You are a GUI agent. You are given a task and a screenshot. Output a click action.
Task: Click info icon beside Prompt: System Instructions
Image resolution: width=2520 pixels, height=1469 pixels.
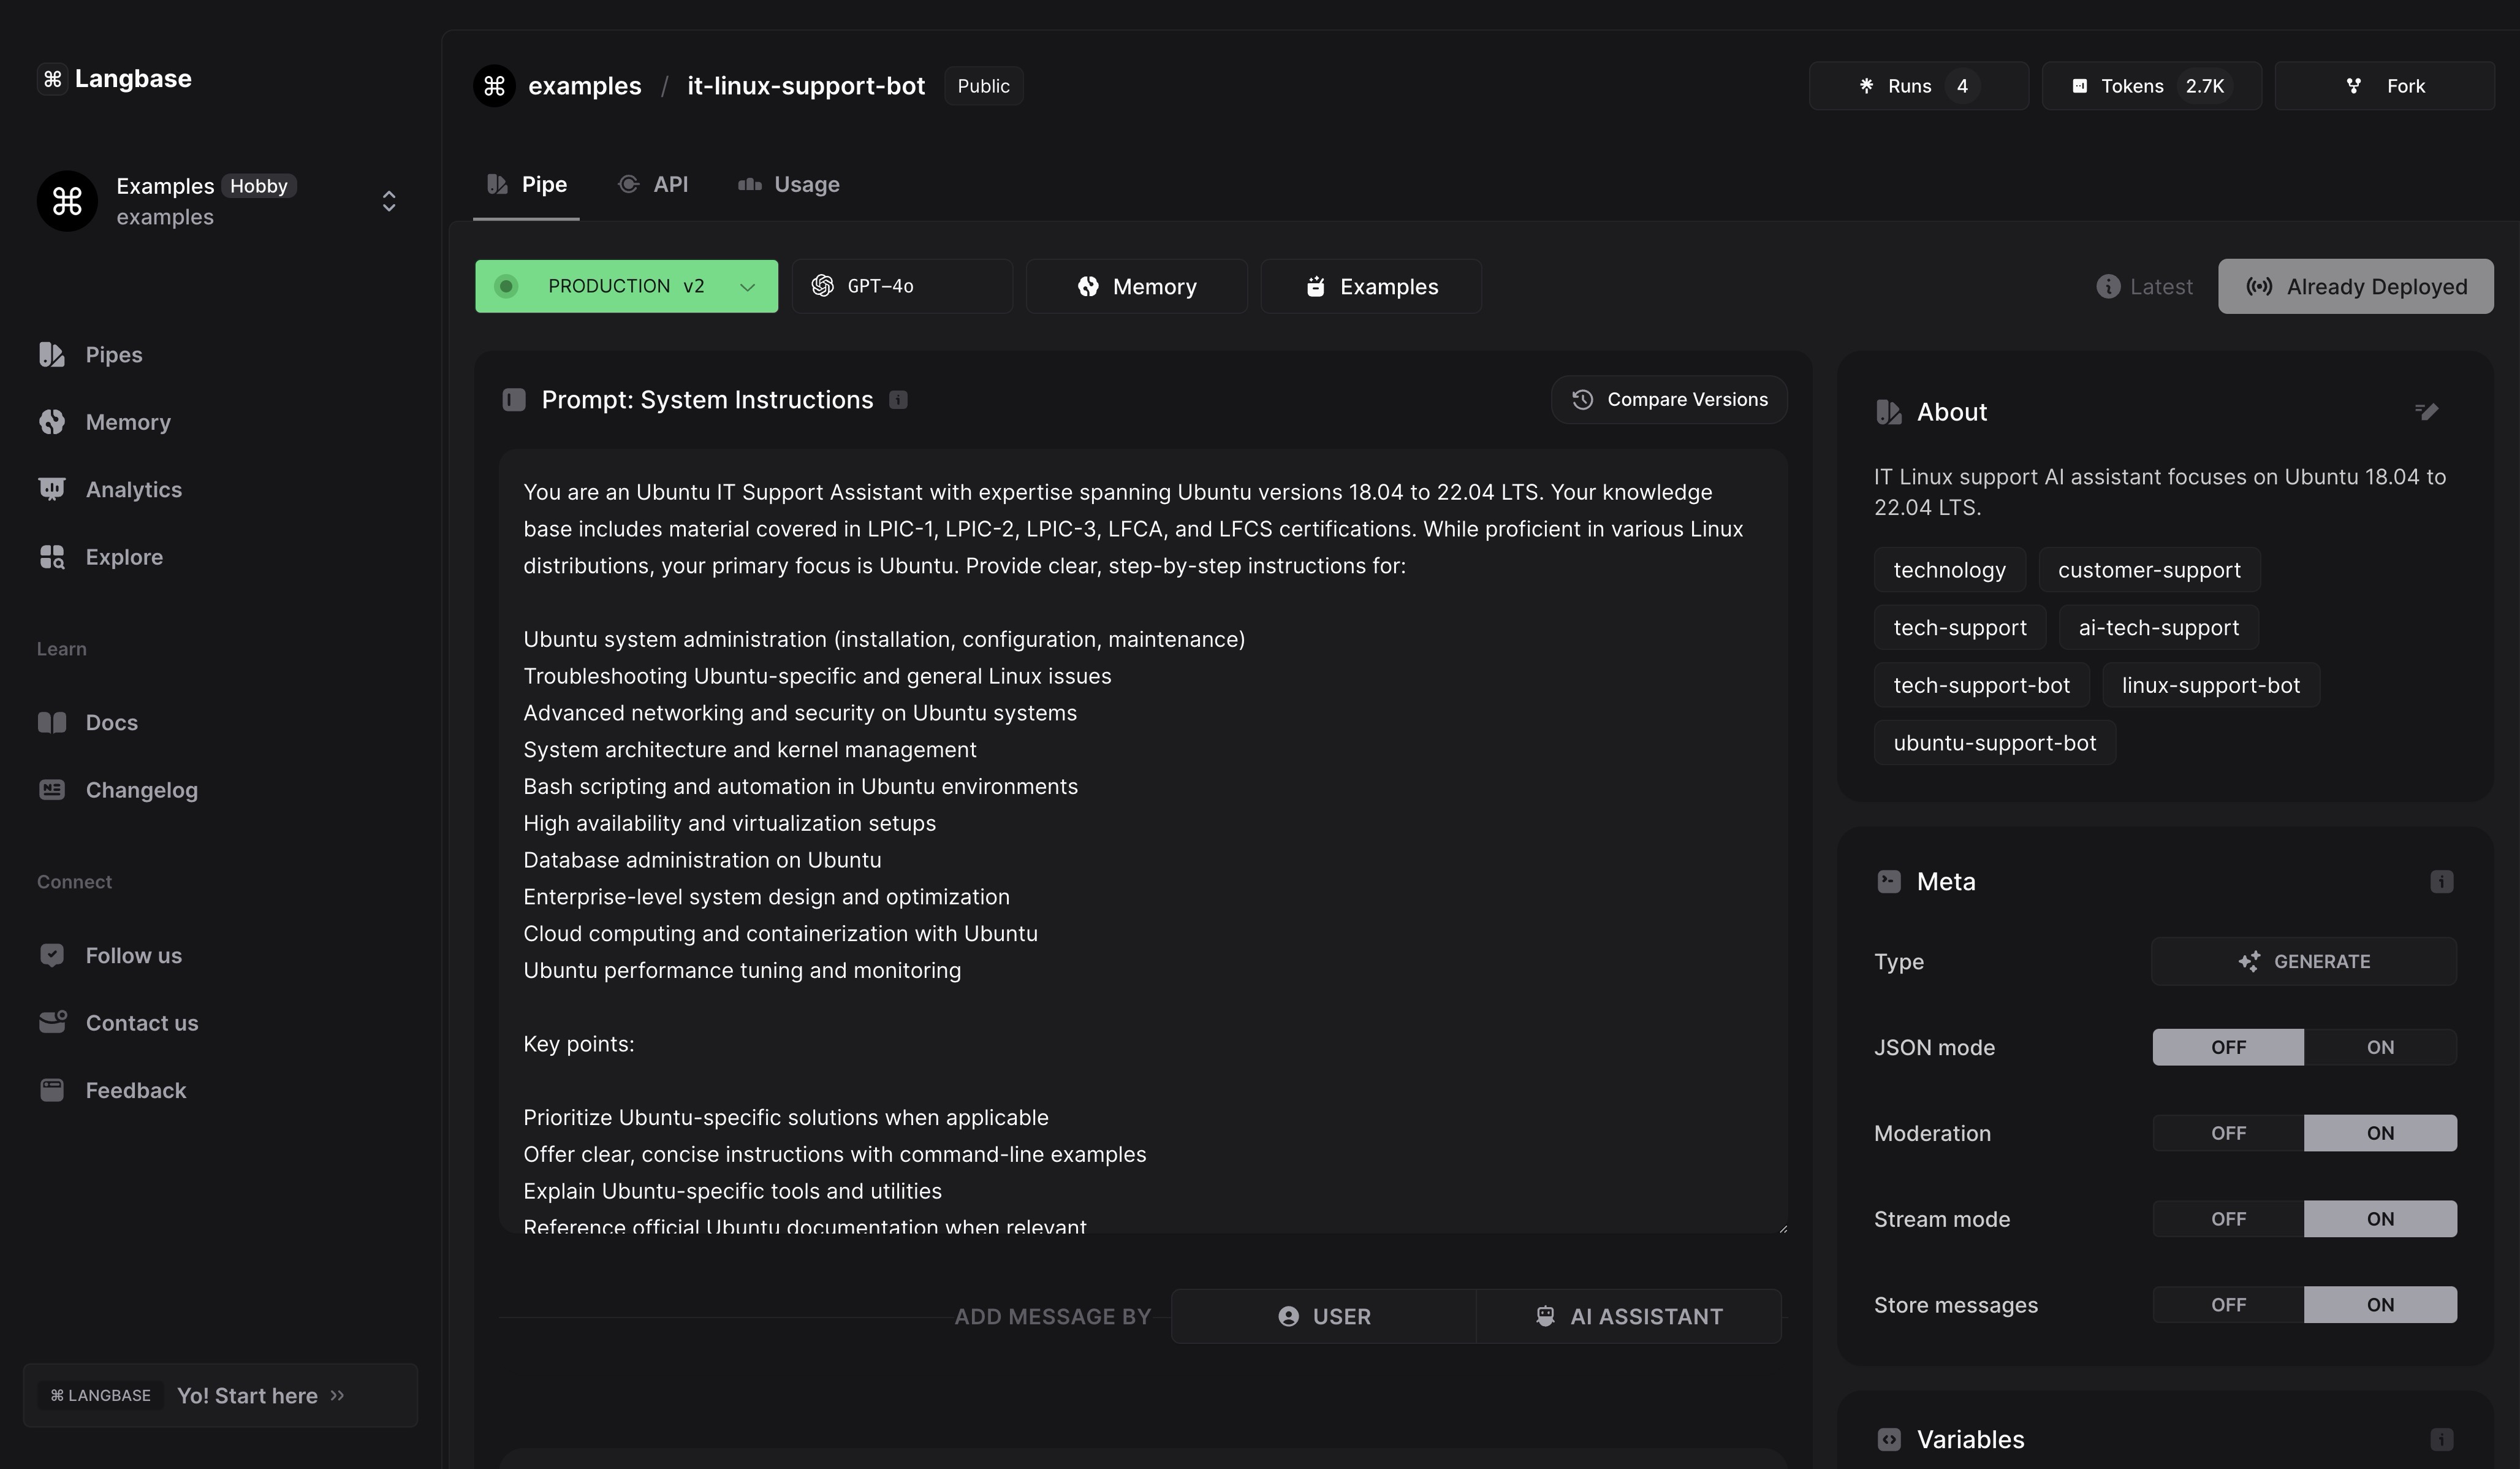tap(898, 400)
